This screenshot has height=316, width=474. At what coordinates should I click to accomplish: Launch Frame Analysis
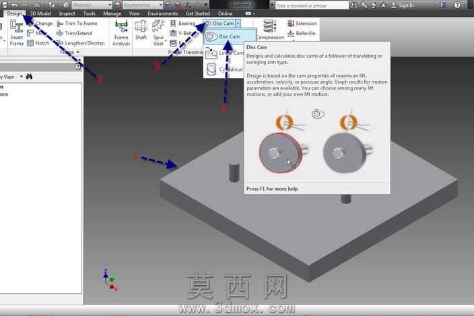point(121,32)
